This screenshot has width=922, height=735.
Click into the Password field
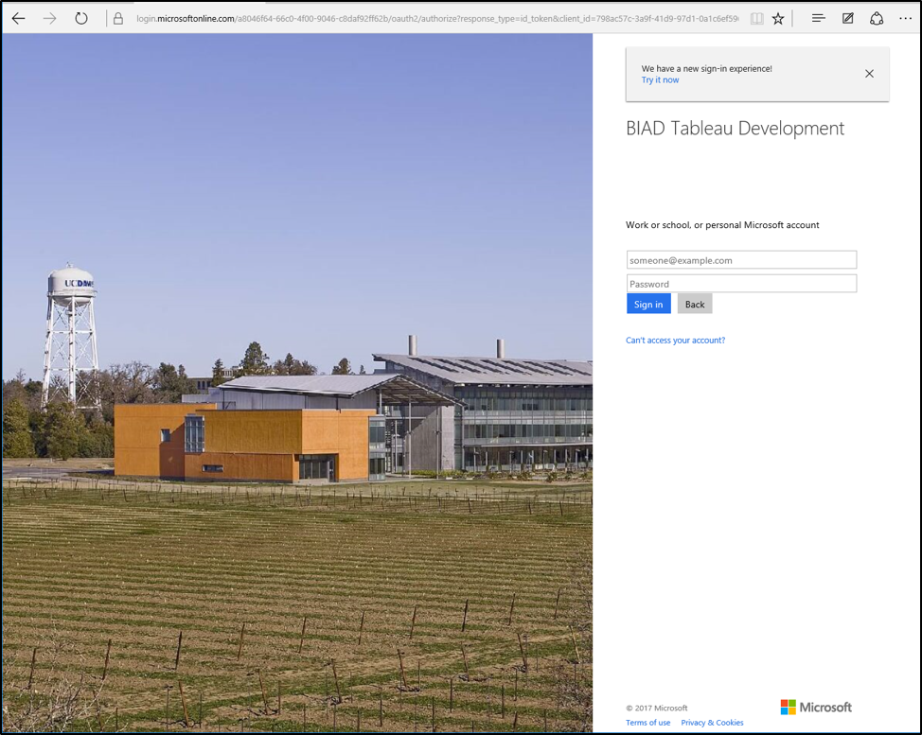click(x=741, y=284)
